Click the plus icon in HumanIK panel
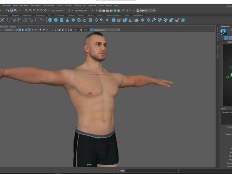Screen dimensions: 232x174 click(x=222, y=38)
